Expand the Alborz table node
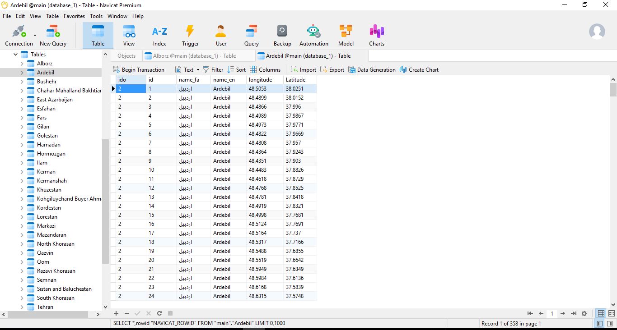 [22, 64]
